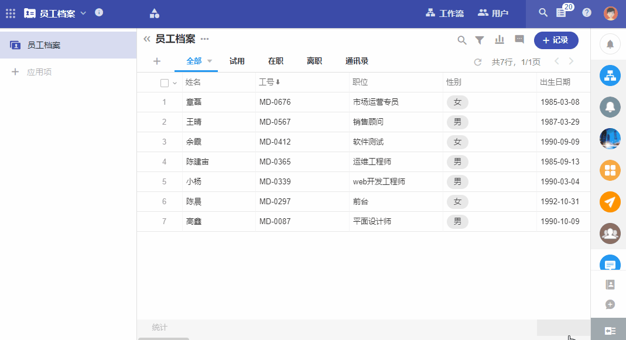626x340 pixels.
Task: Expand the 全部 view dropdown arrow
Action: tap(210, 61)
